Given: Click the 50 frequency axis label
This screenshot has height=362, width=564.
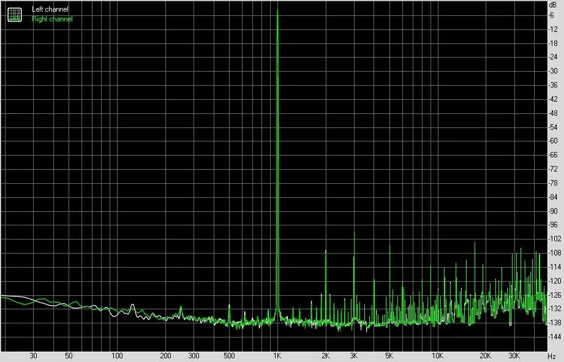Looking at the screenshot, I should 69,356.
